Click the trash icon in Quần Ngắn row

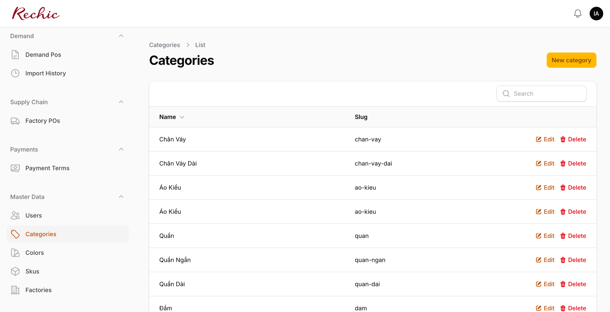pyautogui.click(x=563, y=260)
